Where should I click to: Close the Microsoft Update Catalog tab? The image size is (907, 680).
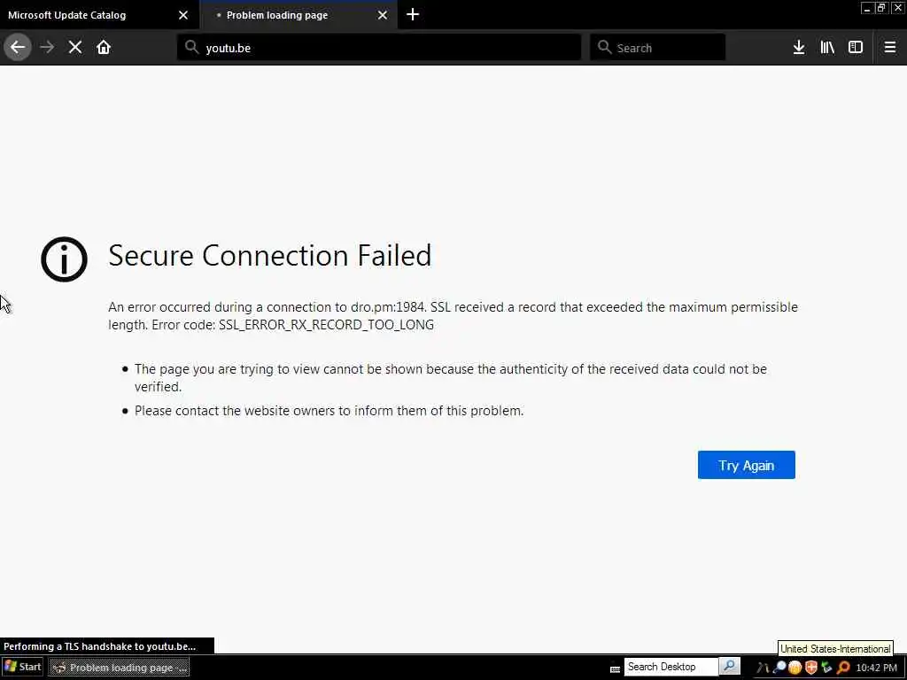[183, 15]
